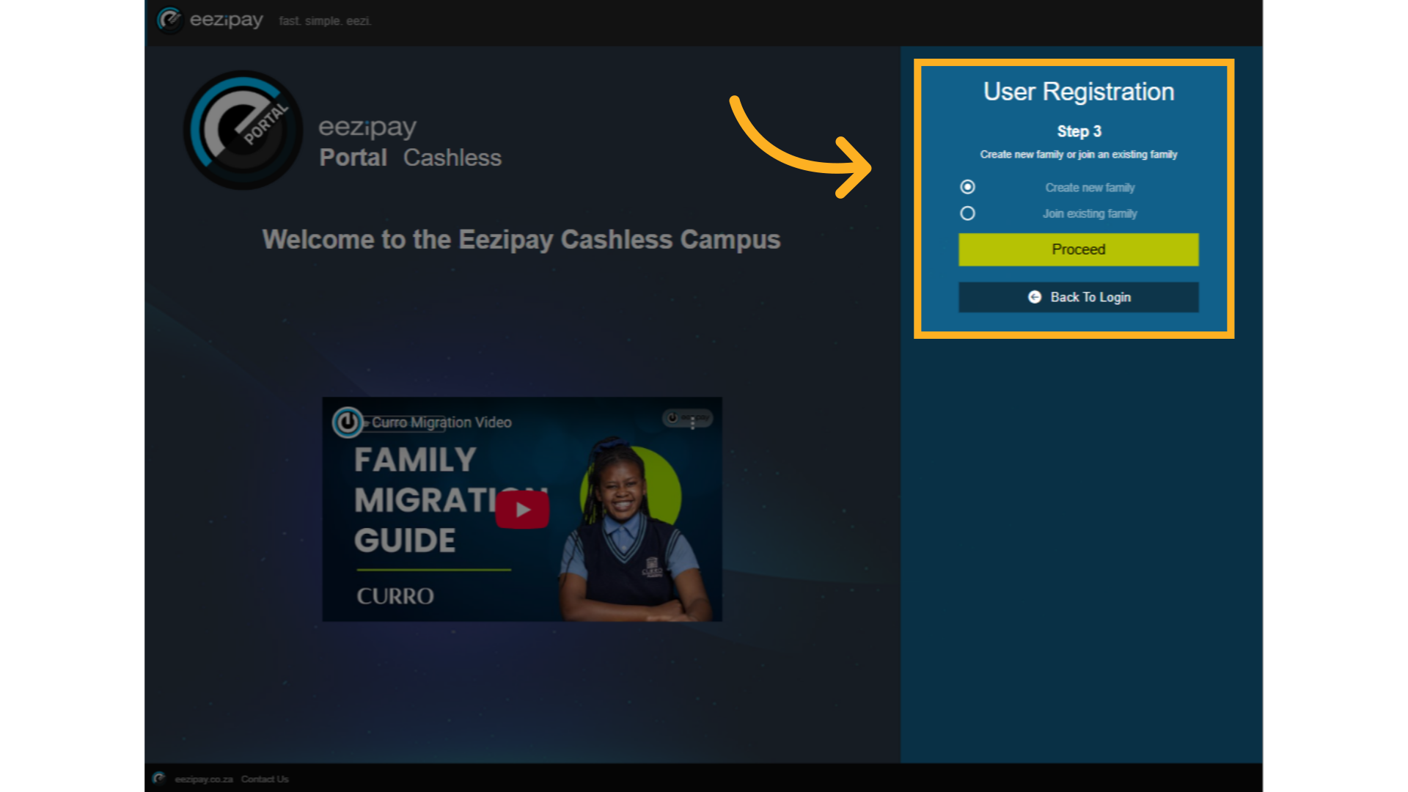The image size is (1408, 792).
Task: Click the Welcome to the Eezipay Cashless Campus heading
Action: click(x=521, y=240)
